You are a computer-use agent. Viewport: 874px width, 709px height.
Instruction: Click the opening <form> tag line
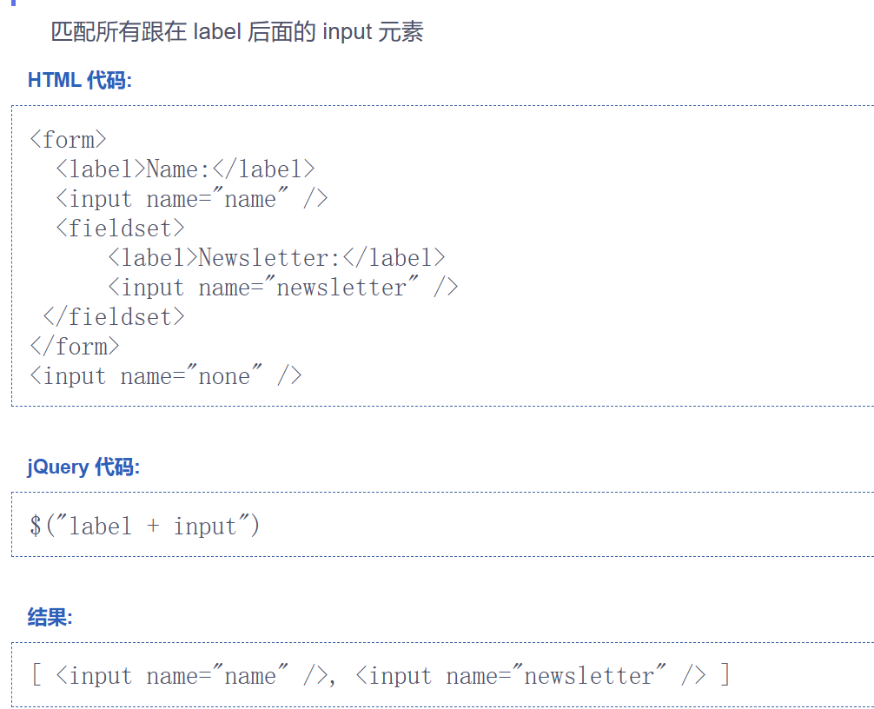point(68,140)
